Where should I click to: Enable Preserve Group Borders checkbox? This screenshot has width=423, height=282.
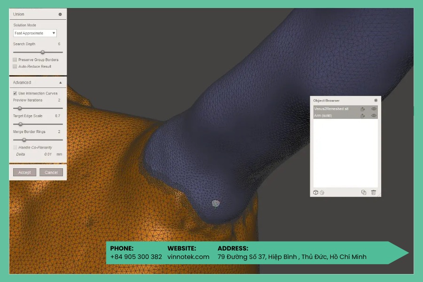tap(15, 60)
